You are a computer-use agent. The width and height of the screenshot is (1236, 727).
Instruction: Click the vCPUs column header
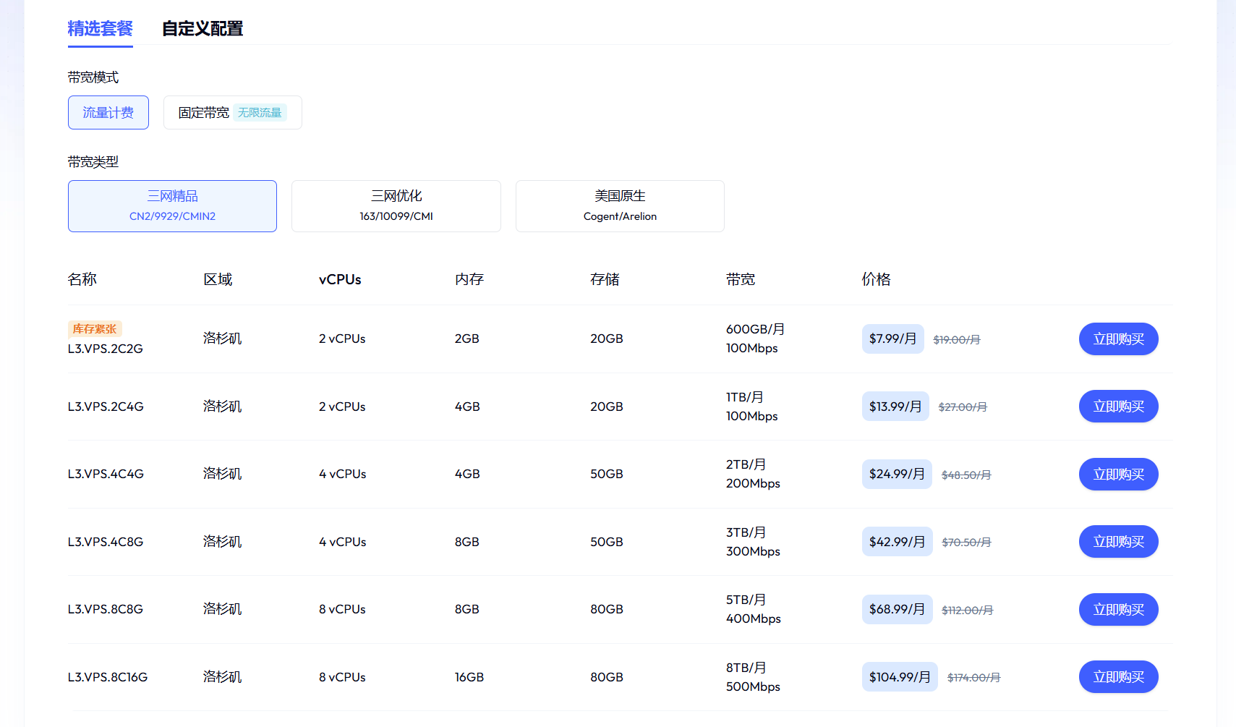click(x=340, y=279)
